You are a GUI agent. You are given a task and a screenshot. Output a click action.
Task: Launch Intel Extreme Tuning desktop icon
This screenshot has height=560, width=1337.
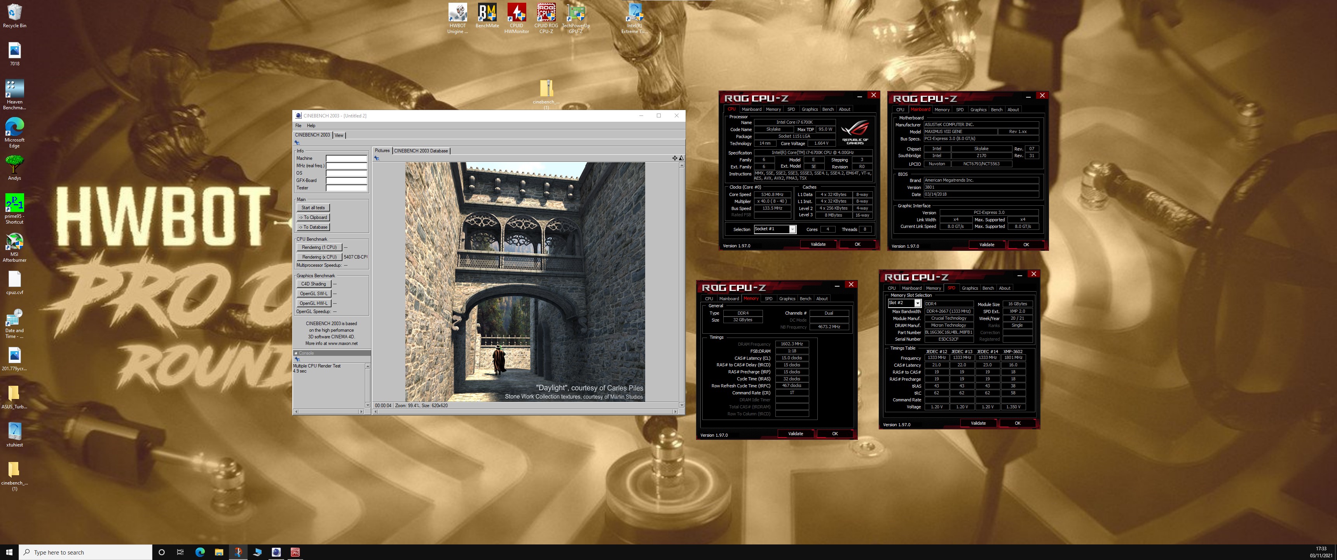click(634, 18)
